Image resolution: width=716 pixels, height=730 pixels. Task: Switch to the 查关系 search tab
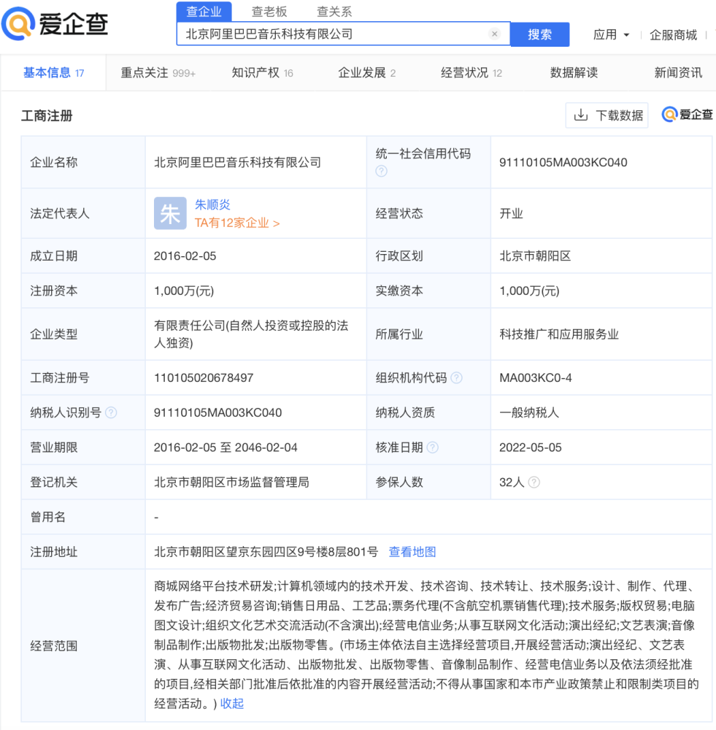pos(334,11)
